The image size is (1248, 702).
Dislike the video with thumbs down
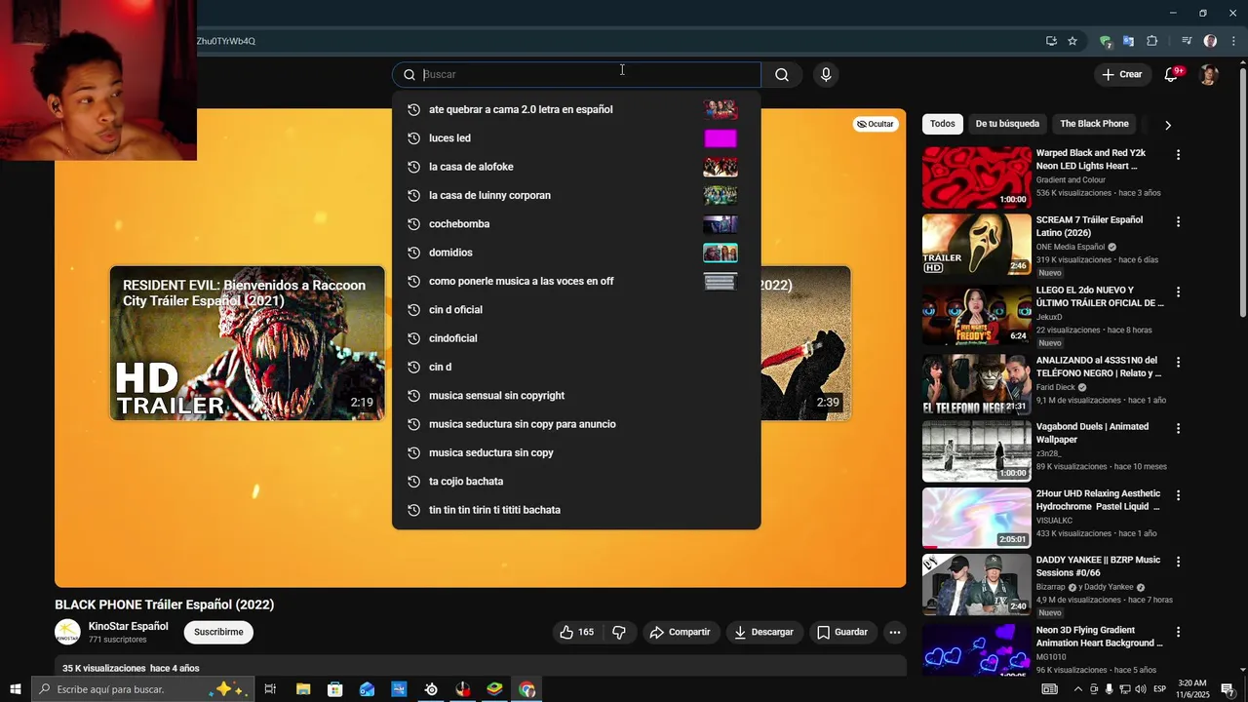(619, 632)
